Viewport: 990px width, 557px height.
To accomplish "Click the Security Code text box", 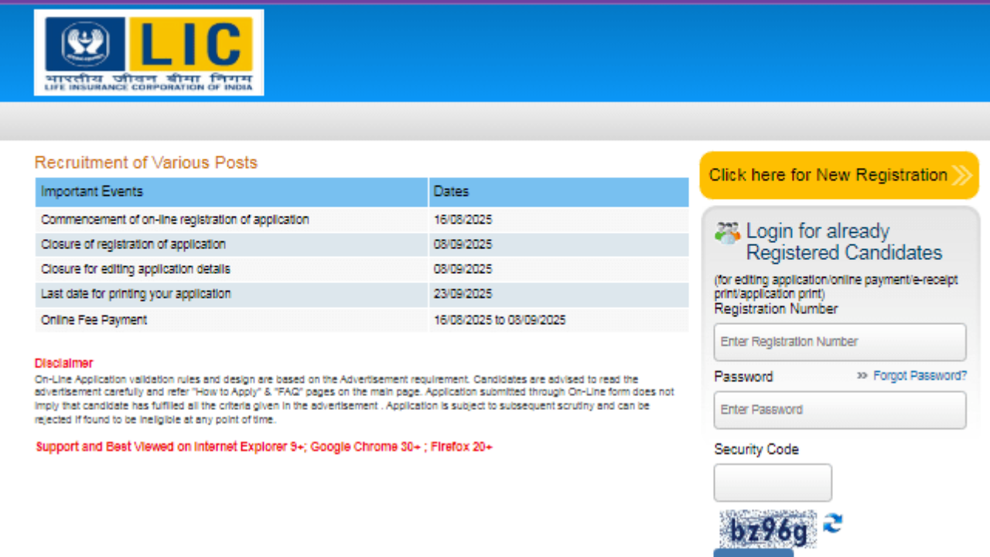I will pos(772,483).
